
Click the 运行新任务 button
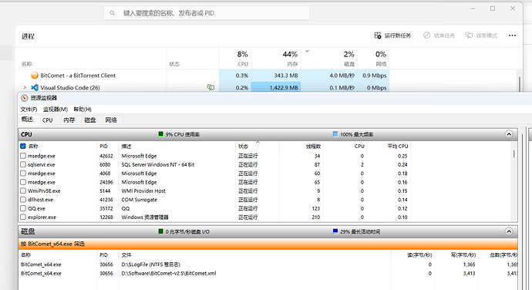click(x=392, y=35)
